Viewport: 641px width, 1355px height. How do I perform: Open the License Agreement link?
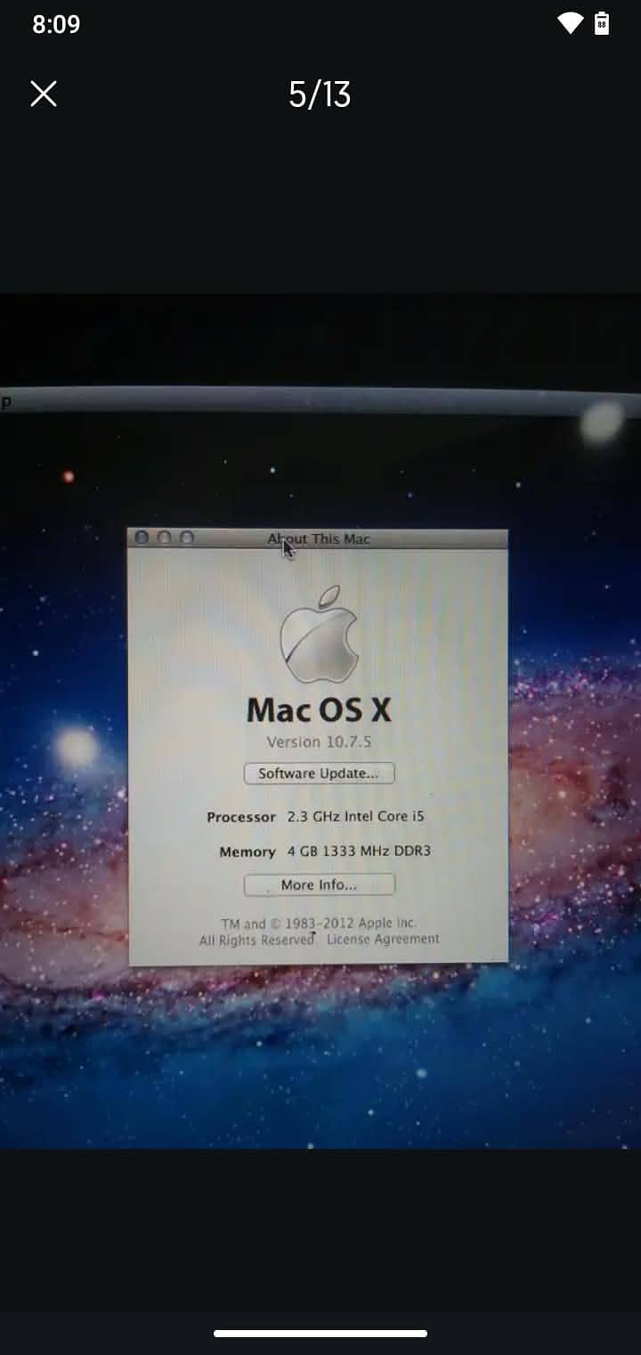(383, 939)
